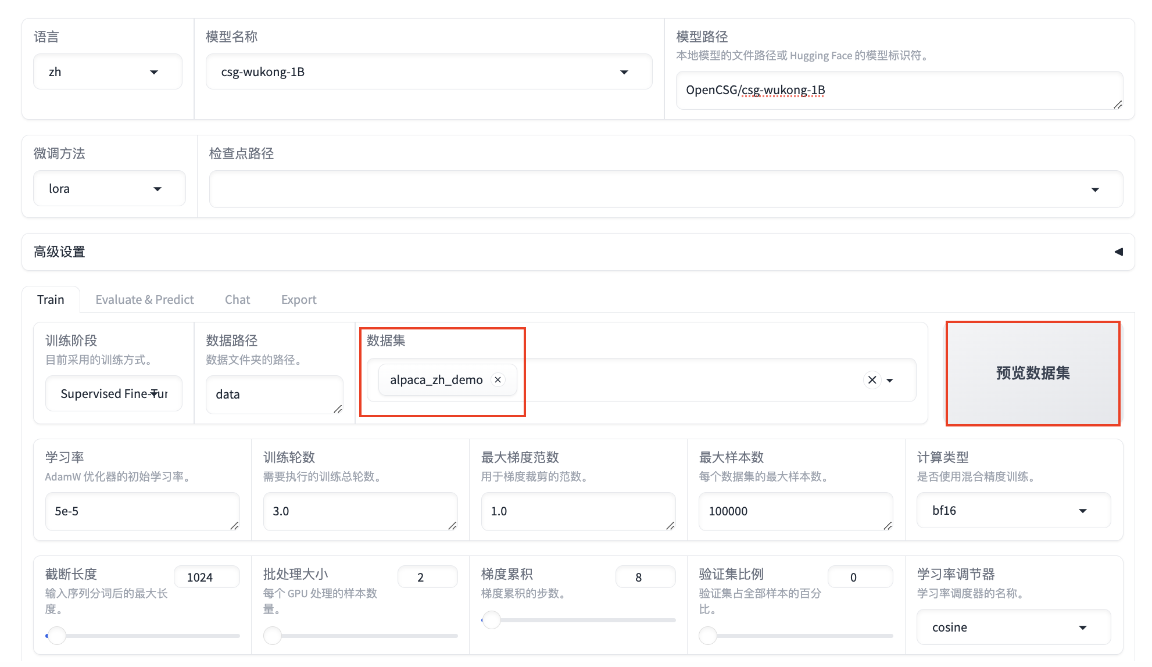Clear all selected datasets with X icon
Screen dimensions: 1152x667
(x=872, y=380)
